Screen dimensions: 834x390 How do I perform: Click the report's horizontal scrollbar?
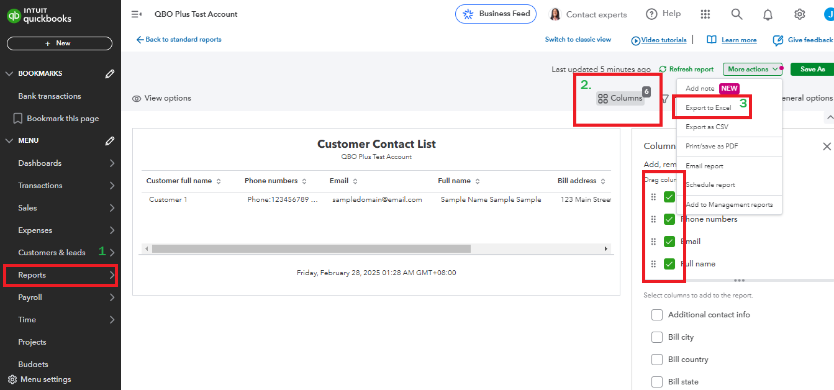[311, 249]
